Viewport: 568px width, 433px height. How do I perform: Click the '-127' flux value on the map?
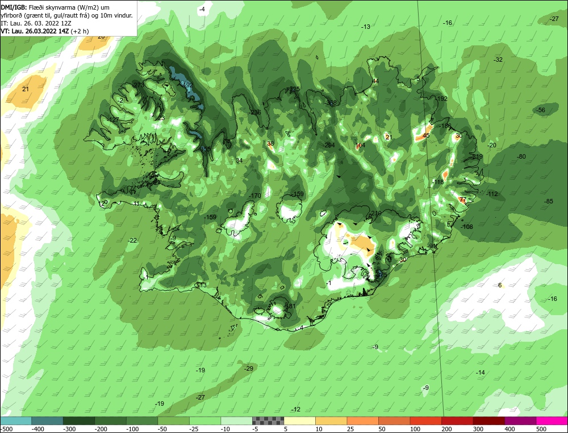coord(113,120)
